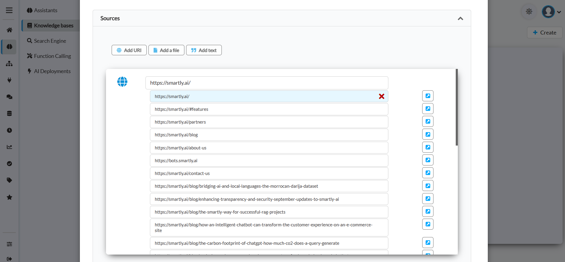The image size is (565, 262).
Task: Click the Add URI button
Action: [129, 50]
